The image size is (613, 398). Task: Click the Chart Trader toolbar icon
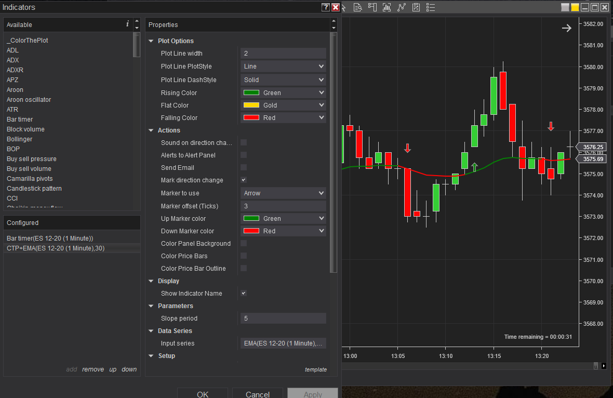(372, 7)
